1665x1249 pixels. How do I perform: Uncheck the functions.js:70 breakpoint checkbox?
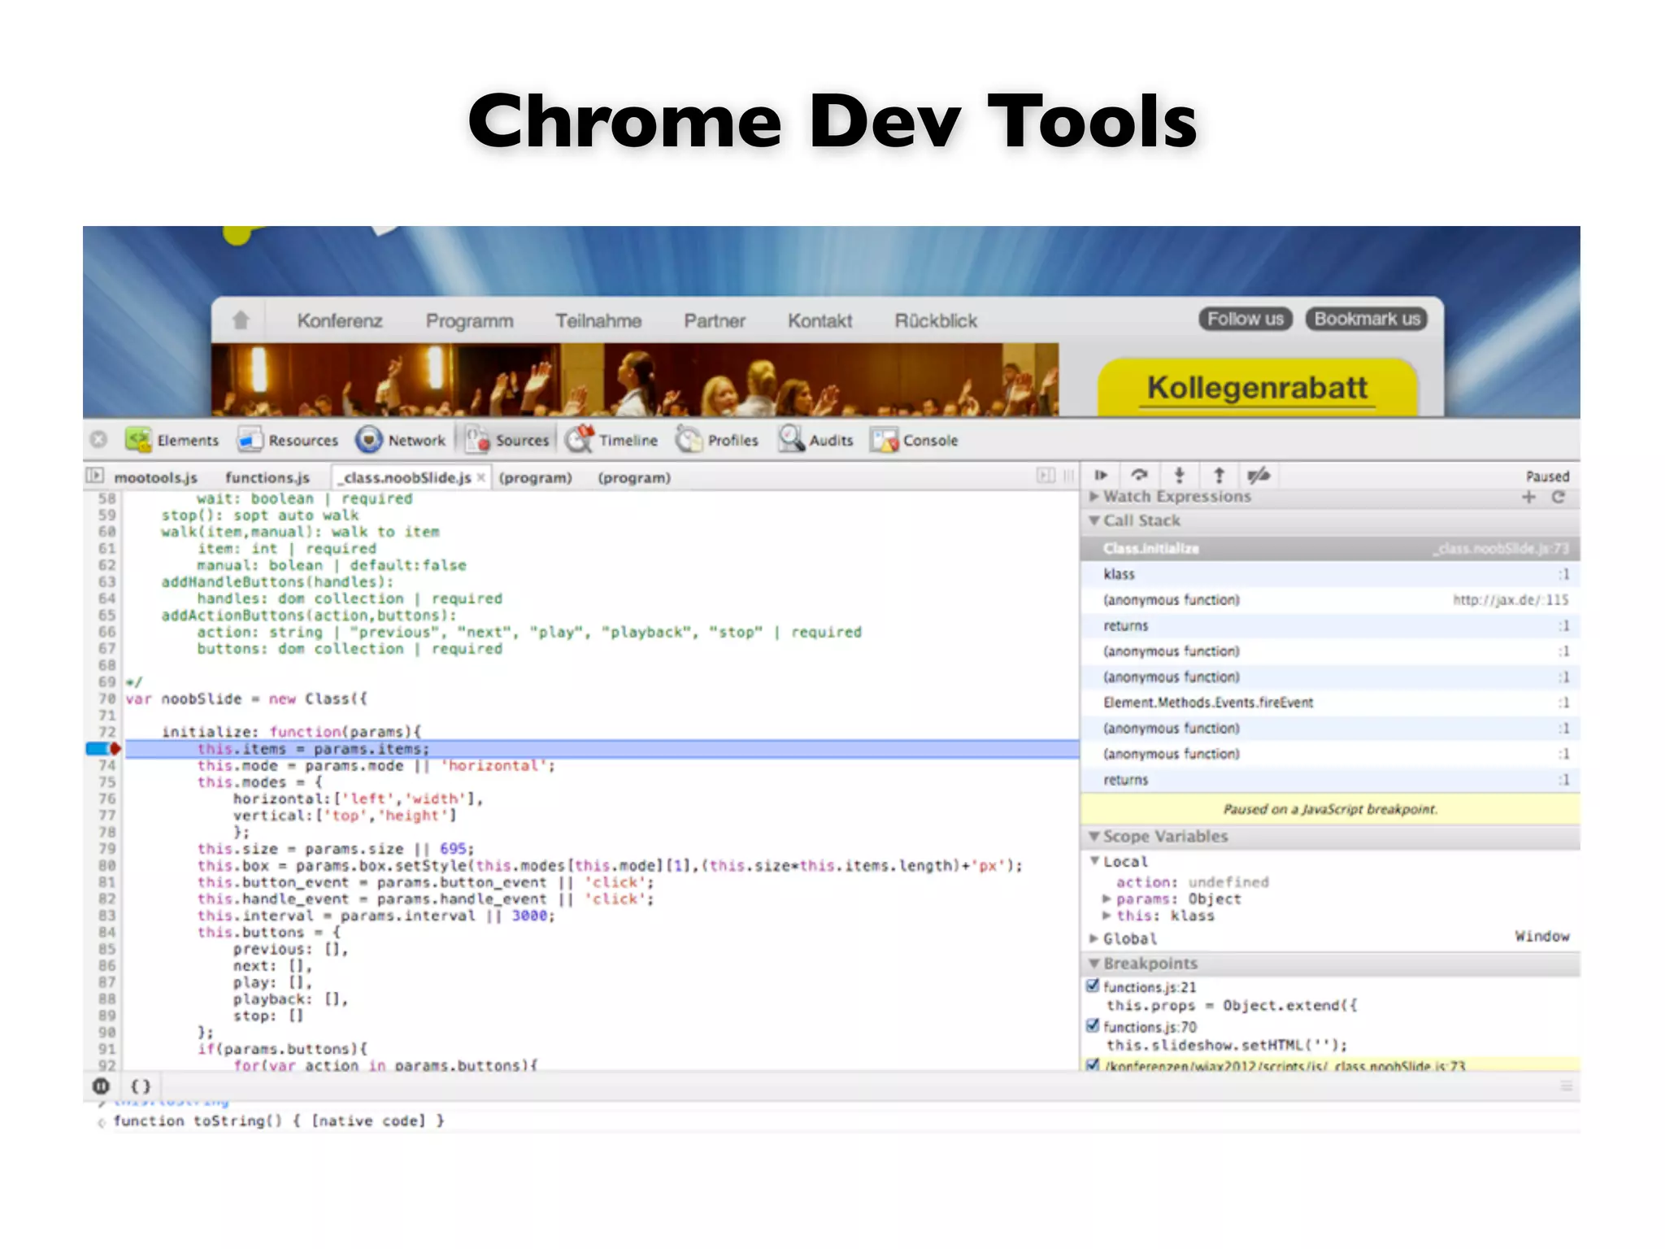(1093, 1026)
